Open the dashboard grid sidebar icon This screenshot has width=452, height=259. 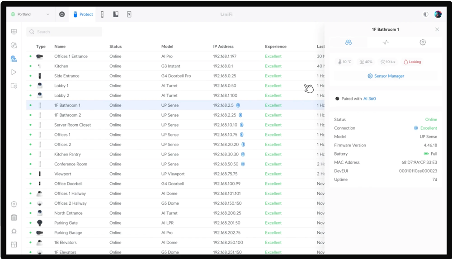[x=14, y=32]
